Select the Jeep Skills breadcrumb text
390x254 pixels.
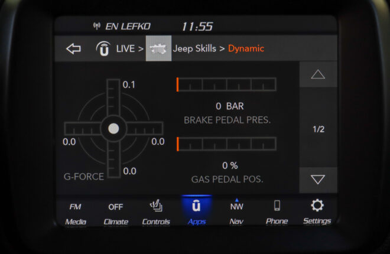(x=194, y=48)
